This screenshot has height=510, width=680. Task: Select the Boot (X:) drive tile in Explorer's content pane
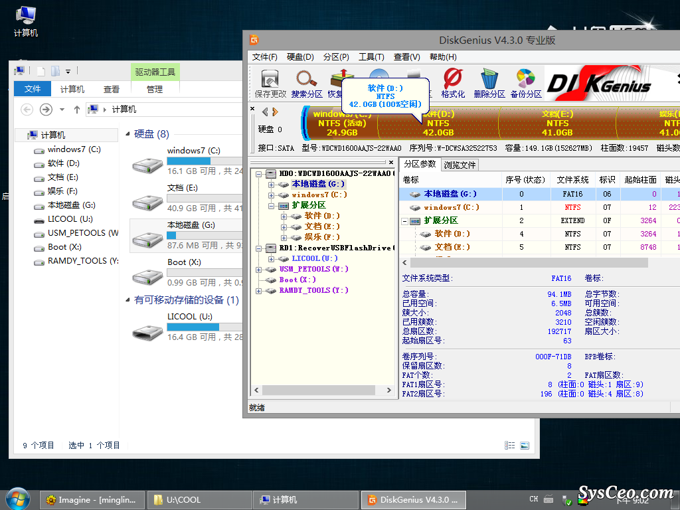click(187, 272)
